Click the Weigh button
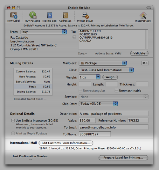Screen dimensions: 159x170 (110, 77)
